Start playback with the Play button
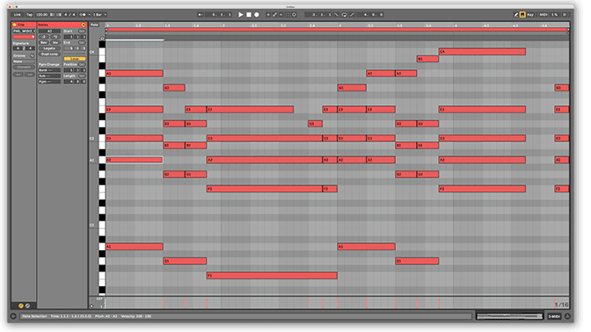 (x=240, y=15)
